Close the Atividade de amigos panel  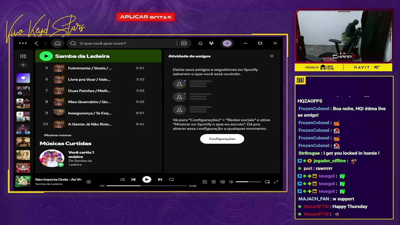(272, 56)
